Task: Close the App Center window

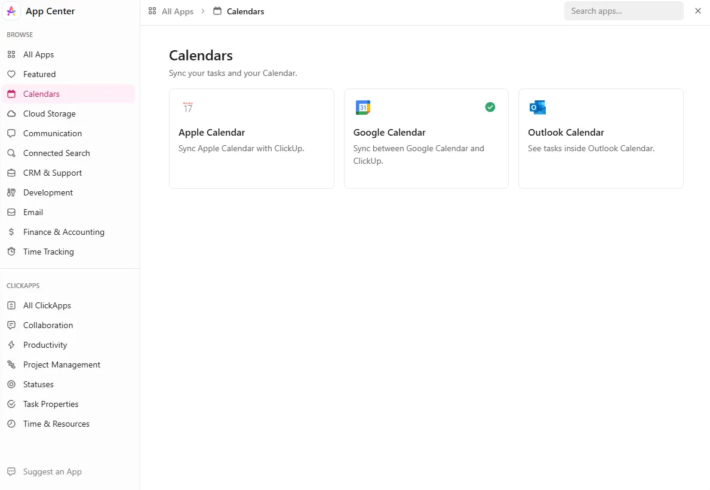Action: 698,11
